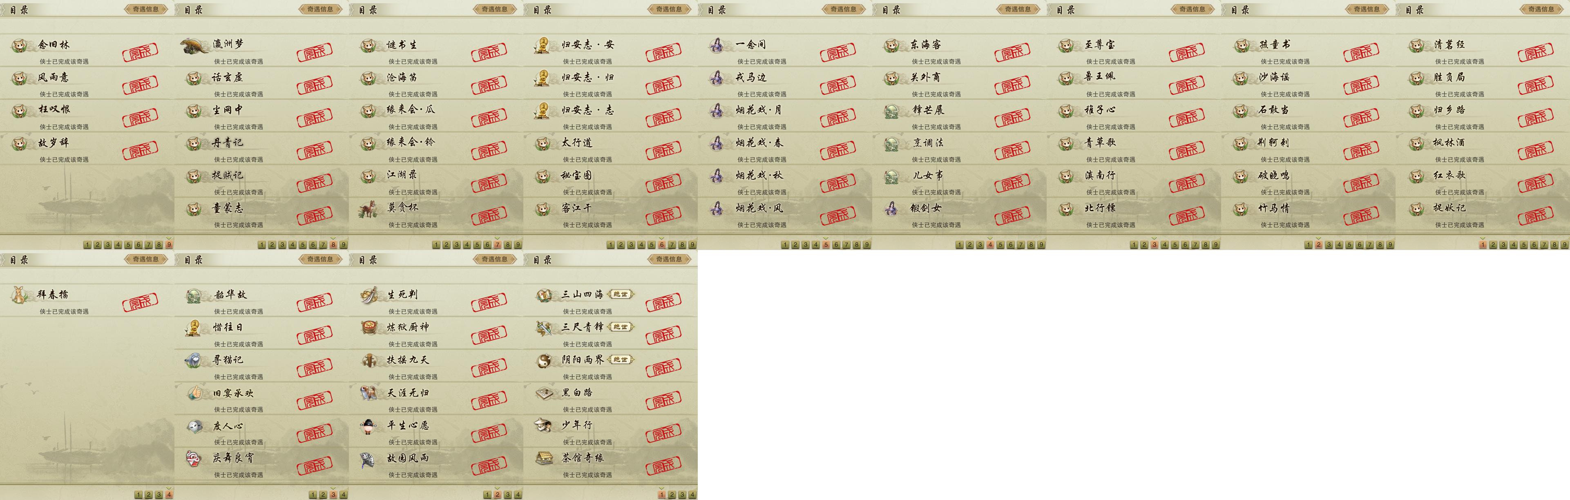Click the folding fan icon of 故园风雨

coord(369,458)
